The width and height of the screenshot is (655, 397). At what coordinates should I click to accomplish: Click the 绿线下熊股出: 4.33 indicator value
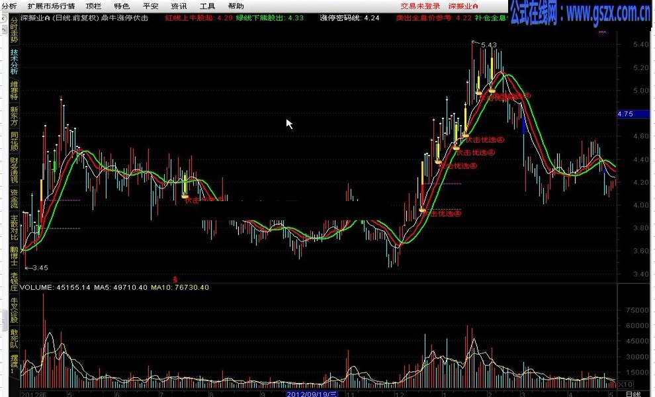[270, 18]
